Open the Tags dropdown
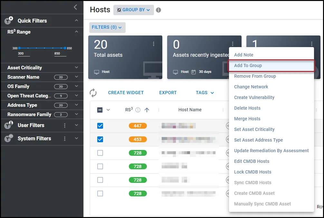Screen dimensions: 324x218 tap(205, 93)
